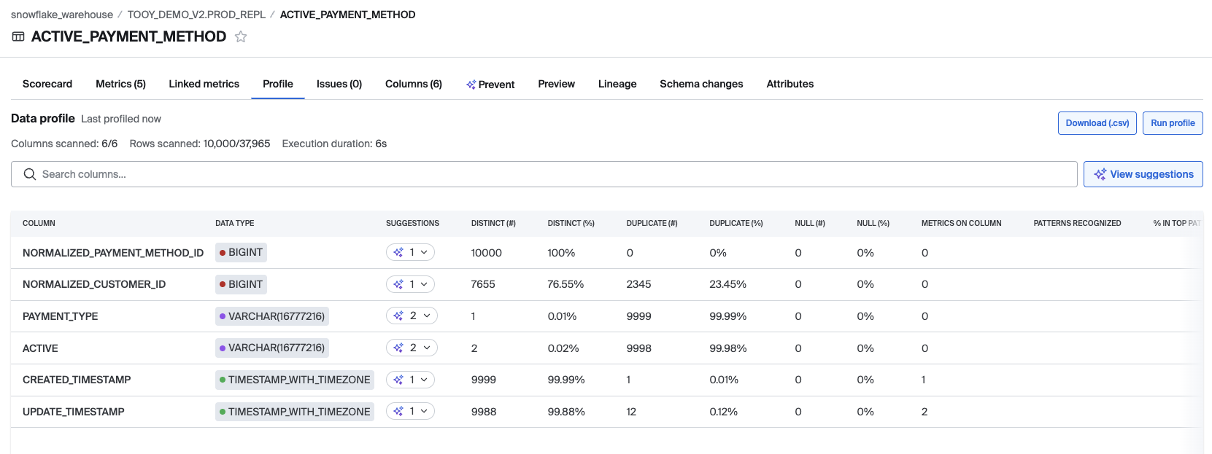
Task: Expand suggestions chevron for NORMALIZED_CUSTOMER_ID
Action: pyautogui.click(x=424, y=284)
